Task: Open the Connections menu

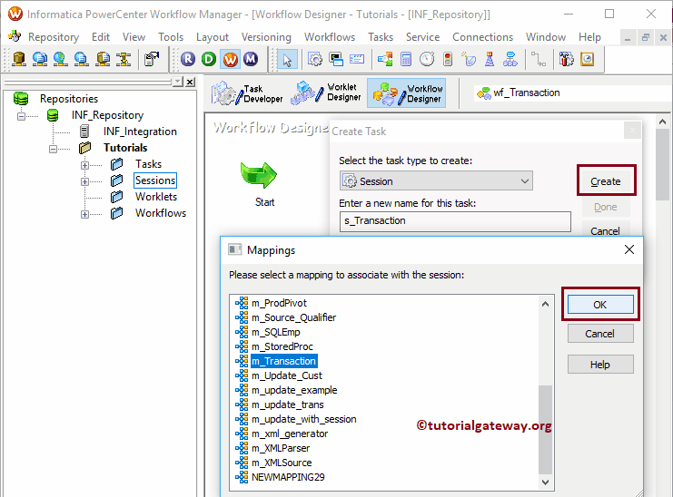Action: (482, 37)
